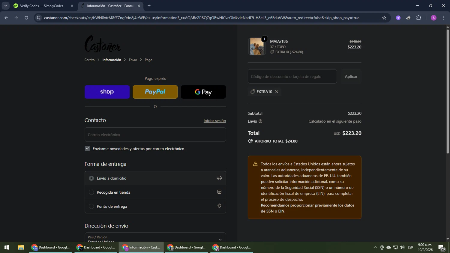Show shipping info via Envío help icon
This screenshot has width=450, height=253.
pyautogui.click(x=260, y=121)
